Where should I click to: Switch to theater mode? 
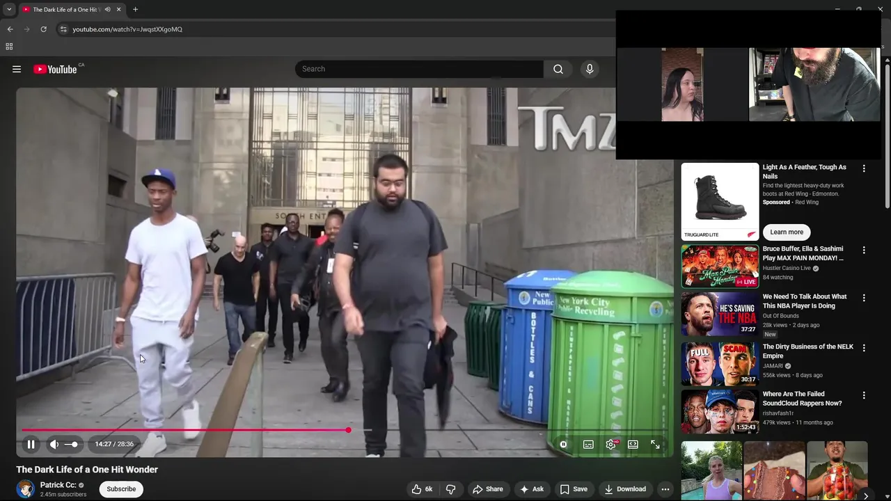pos(633,445)
